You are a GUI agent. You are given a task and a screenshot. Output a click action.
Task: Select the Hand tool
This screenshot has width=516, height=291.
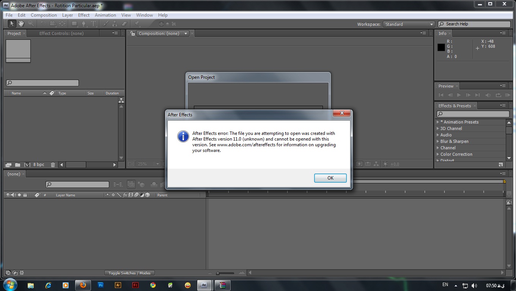click(x=21, y=24)
